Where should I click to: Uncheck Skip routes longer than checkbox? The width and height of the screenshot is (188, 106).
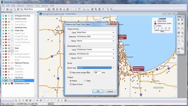pos(70,73)
